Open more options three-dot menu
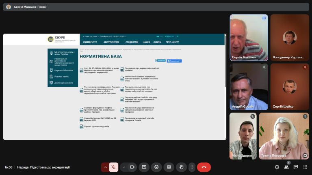The width and height of the screenshot is (312, 175). 192,167
